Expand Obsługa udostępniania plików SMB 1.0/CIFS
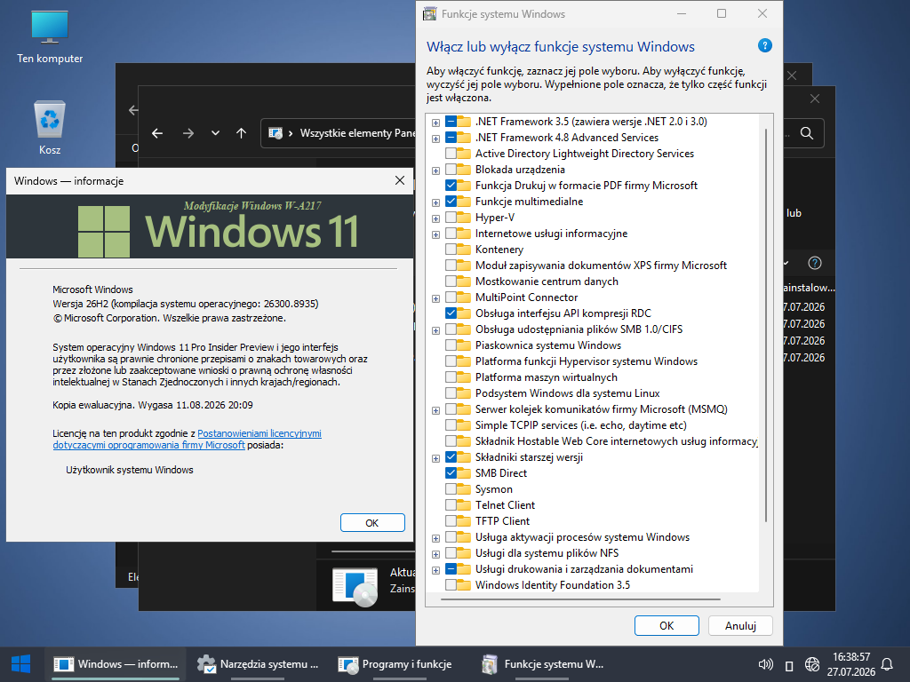Image resolution: width=910 pixels, height=682 pixels. pos(435,330)
